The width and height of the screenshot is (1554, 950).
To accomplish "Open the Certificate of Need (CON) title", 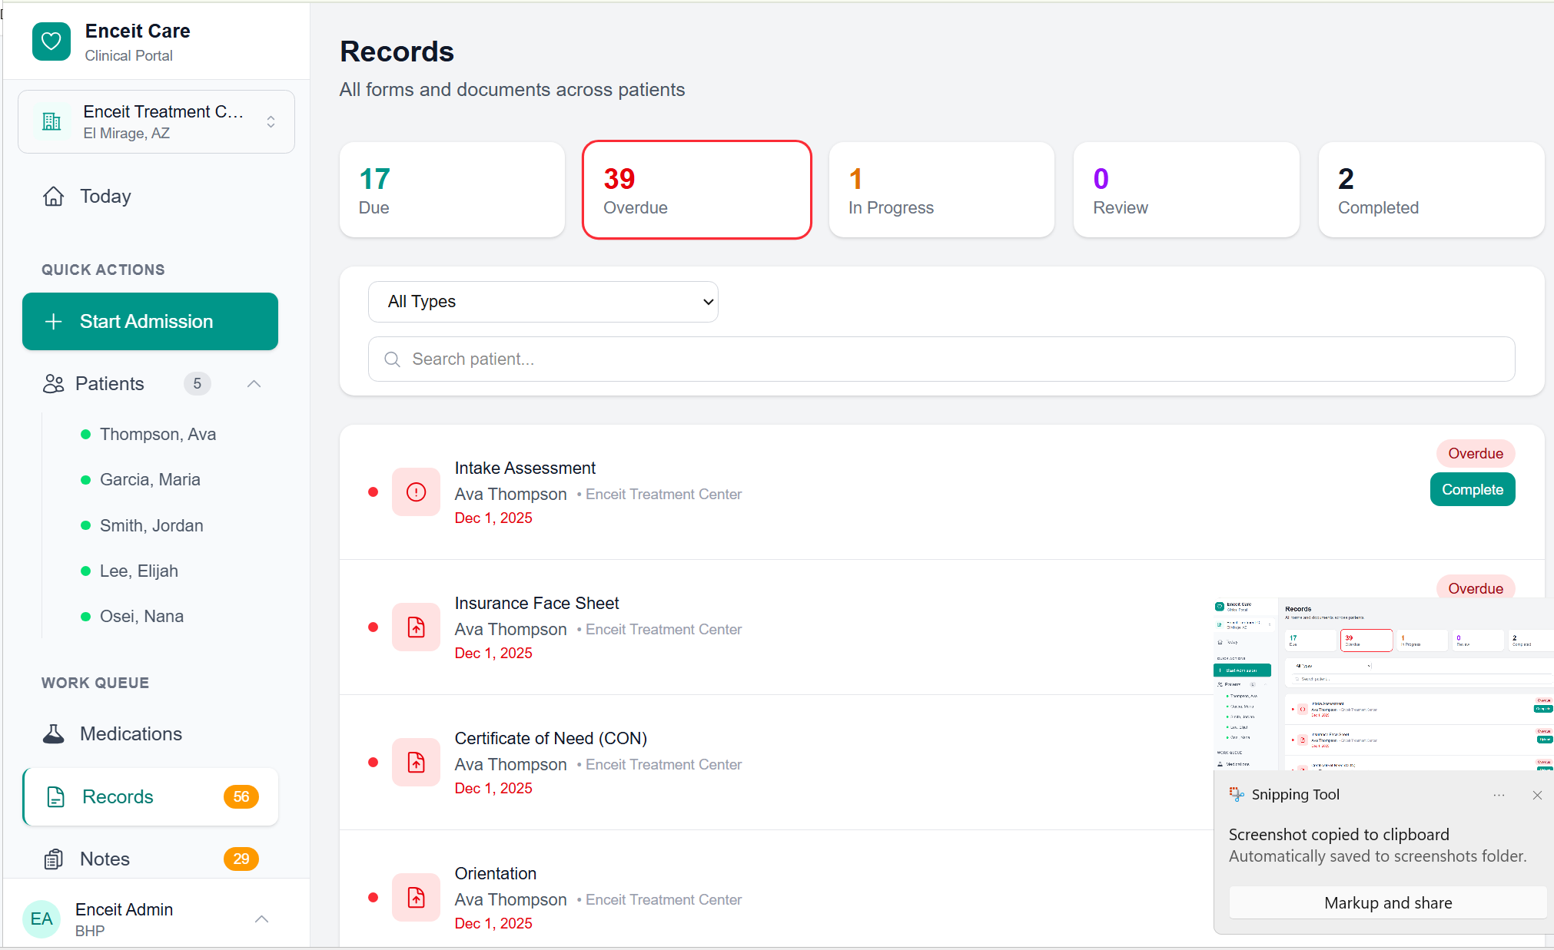I will pos(550,739).
